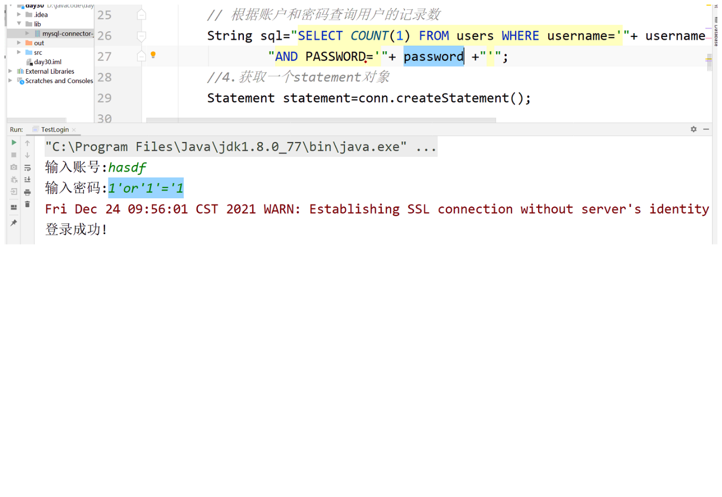Image resolution: width=722 pixels, height=497 pixels.
Task: Click the Up the Stack Trace arrow
Action: pos(27,143)
